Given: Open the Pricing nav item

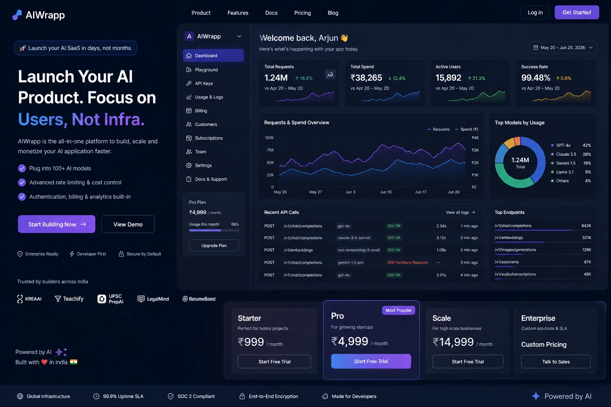Looking at the screenshot, I should 302,13.
